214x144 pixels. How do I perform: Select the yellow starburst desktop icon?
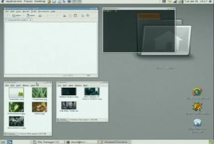[197, 107]
